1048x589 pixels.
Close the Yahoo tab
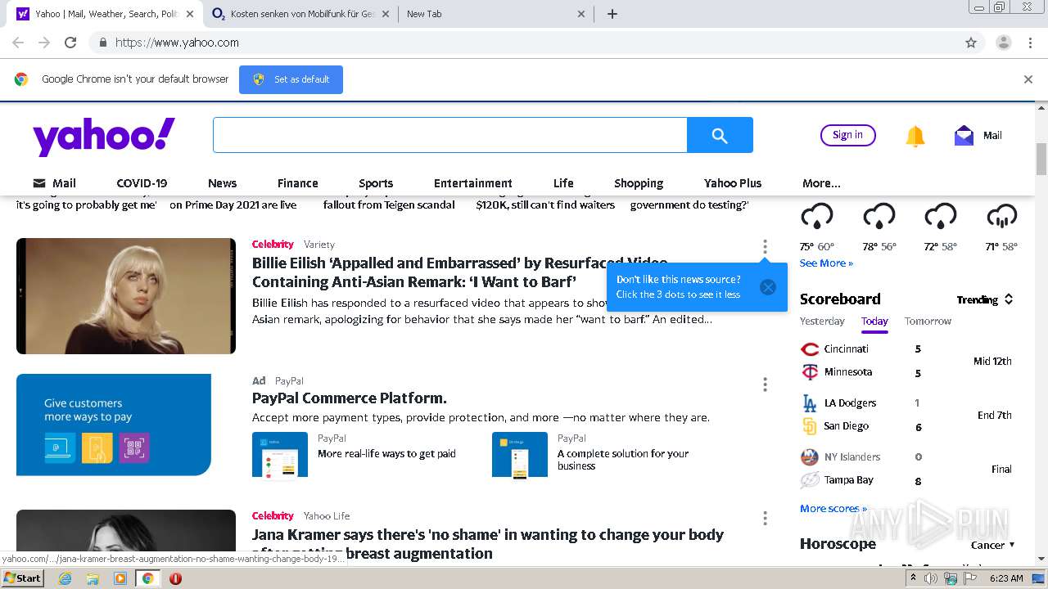[190, 14]
